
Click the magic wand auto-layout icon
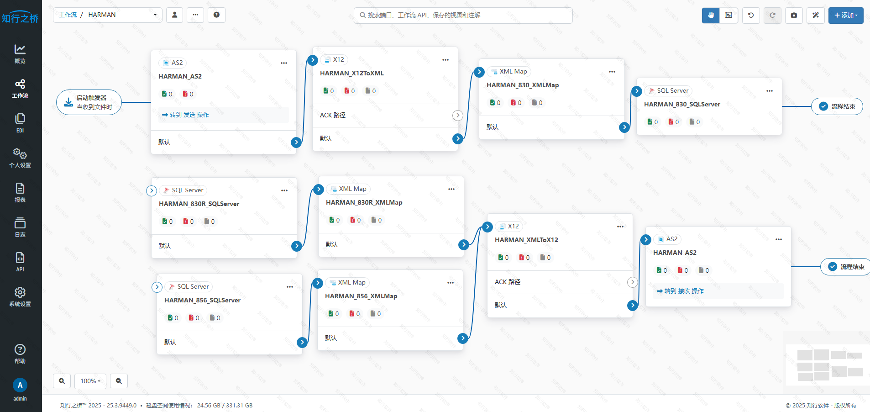pyautogui.click(x=815, y=15)
